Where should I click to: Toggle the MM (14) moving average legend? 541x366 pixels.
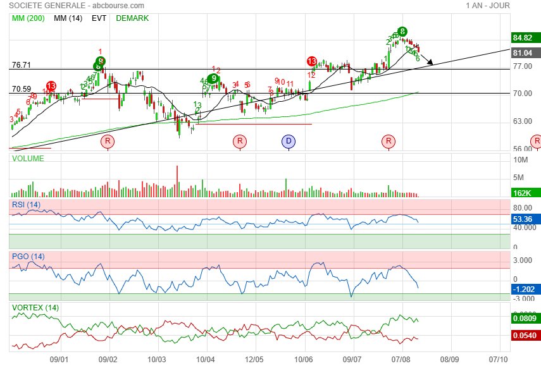(68, 18)
